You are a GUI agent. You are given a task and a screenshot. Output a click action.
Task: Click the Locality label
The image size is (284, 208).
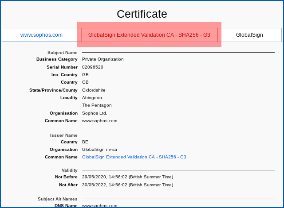coord(69,98)
